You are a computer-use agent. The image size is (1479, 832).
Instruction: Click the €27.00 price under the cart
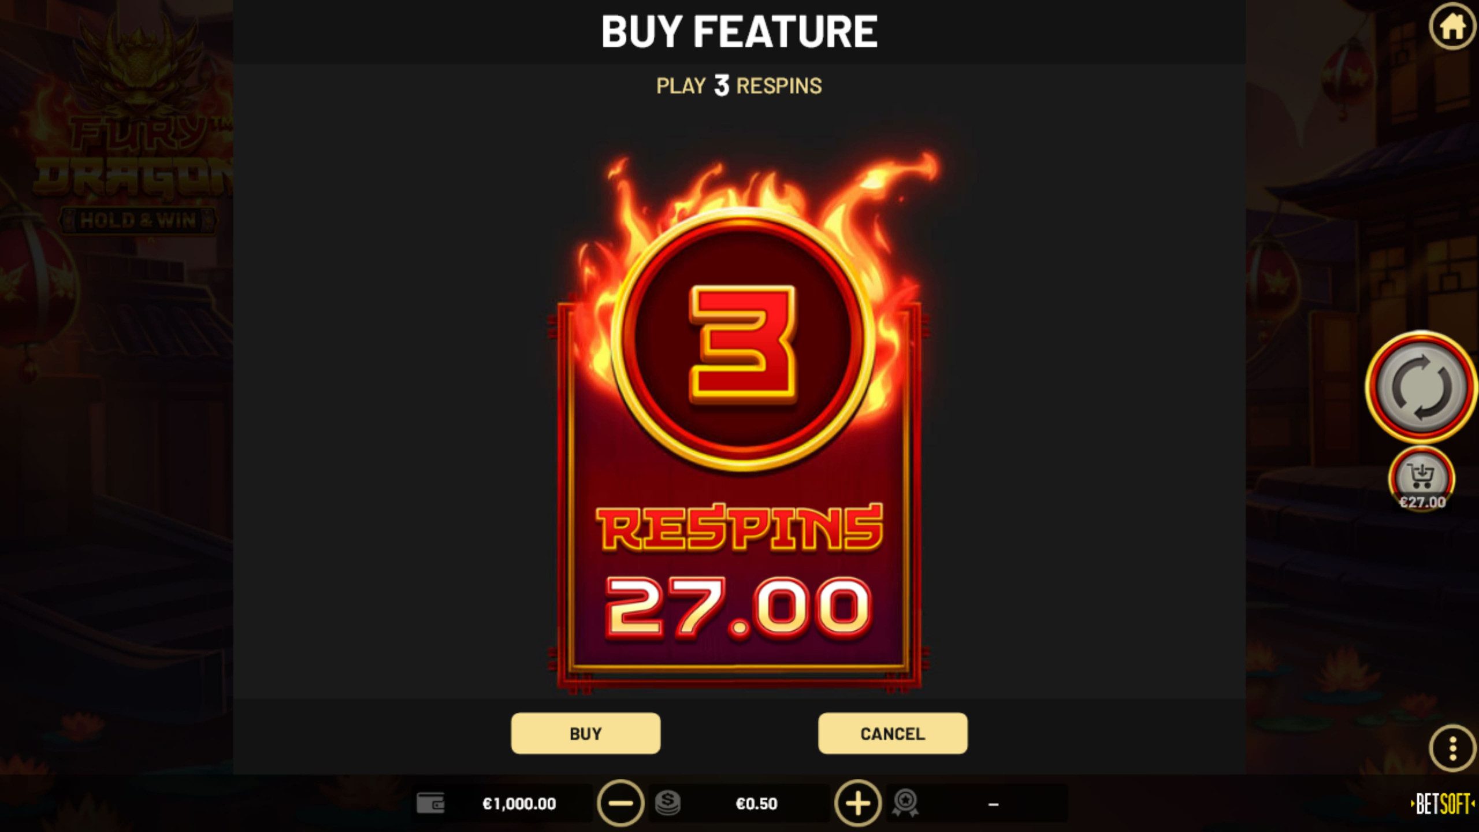click(1422, 502)
